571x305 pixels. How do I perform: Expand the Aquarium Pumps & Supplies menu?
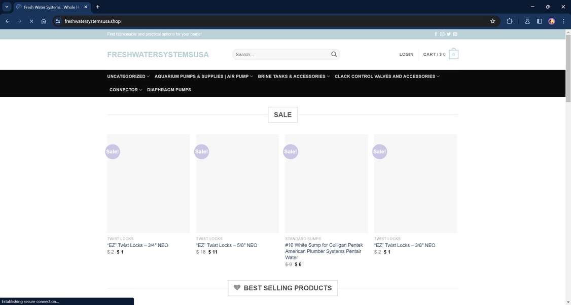[202, 76]
